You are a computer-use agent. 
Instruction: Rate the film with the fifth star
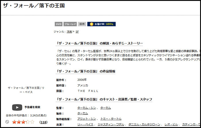(32, 122)
